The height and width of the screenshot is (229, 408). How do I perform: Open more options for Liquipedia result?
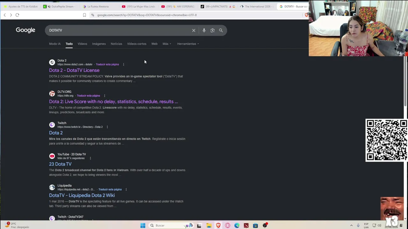point(126,190)
